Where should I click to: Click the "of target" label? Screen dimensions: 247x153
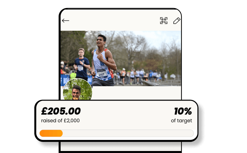tap(181, 121)
